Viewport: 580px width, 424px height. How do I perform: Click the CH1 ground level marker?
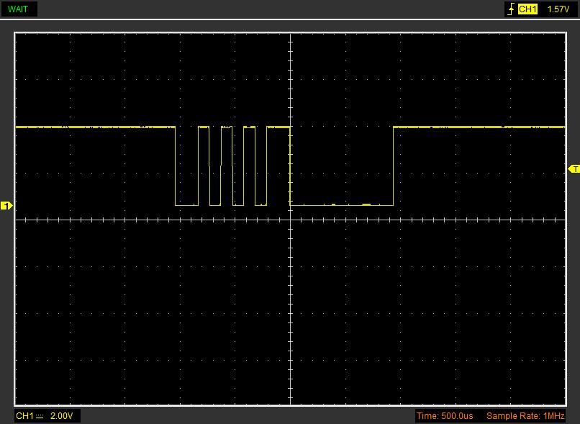[x=6, y=206]
